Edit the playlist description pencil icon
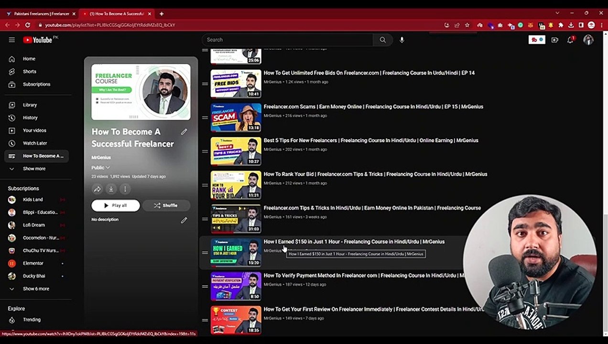This screenshot has height=344, width=608. coord(184,220)
